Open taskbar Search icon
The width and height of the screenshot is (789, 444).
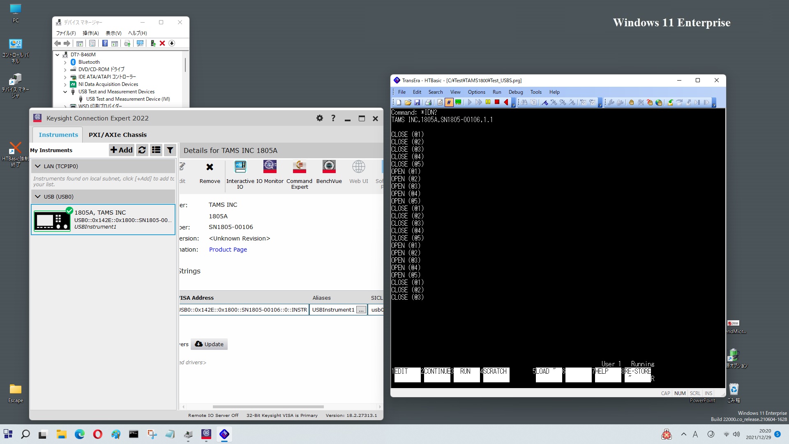click(x=25, y=434)
